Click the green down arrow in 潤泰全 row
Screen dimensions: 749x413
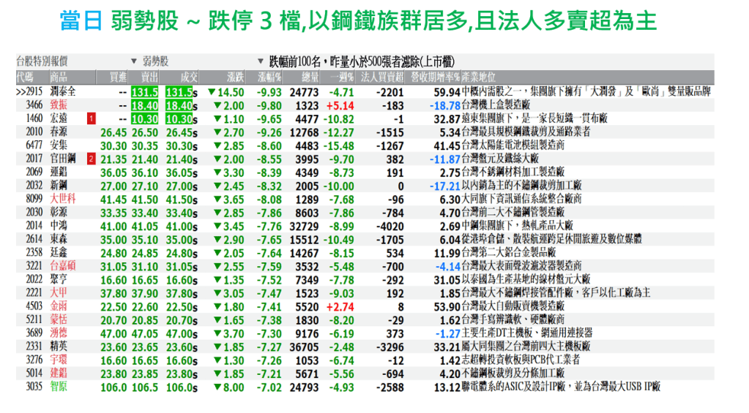click(x=211, y=92)
